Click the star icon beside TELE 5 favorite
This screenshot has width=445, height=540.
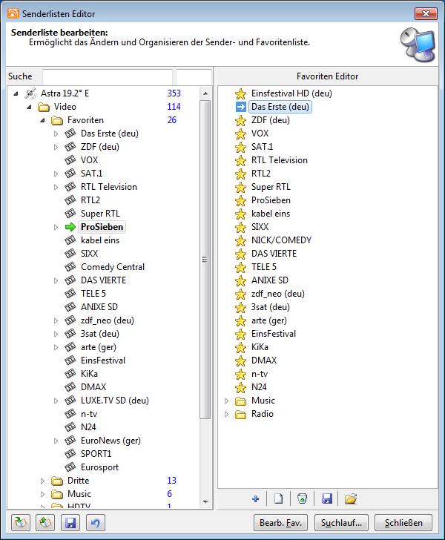point(240,267)
